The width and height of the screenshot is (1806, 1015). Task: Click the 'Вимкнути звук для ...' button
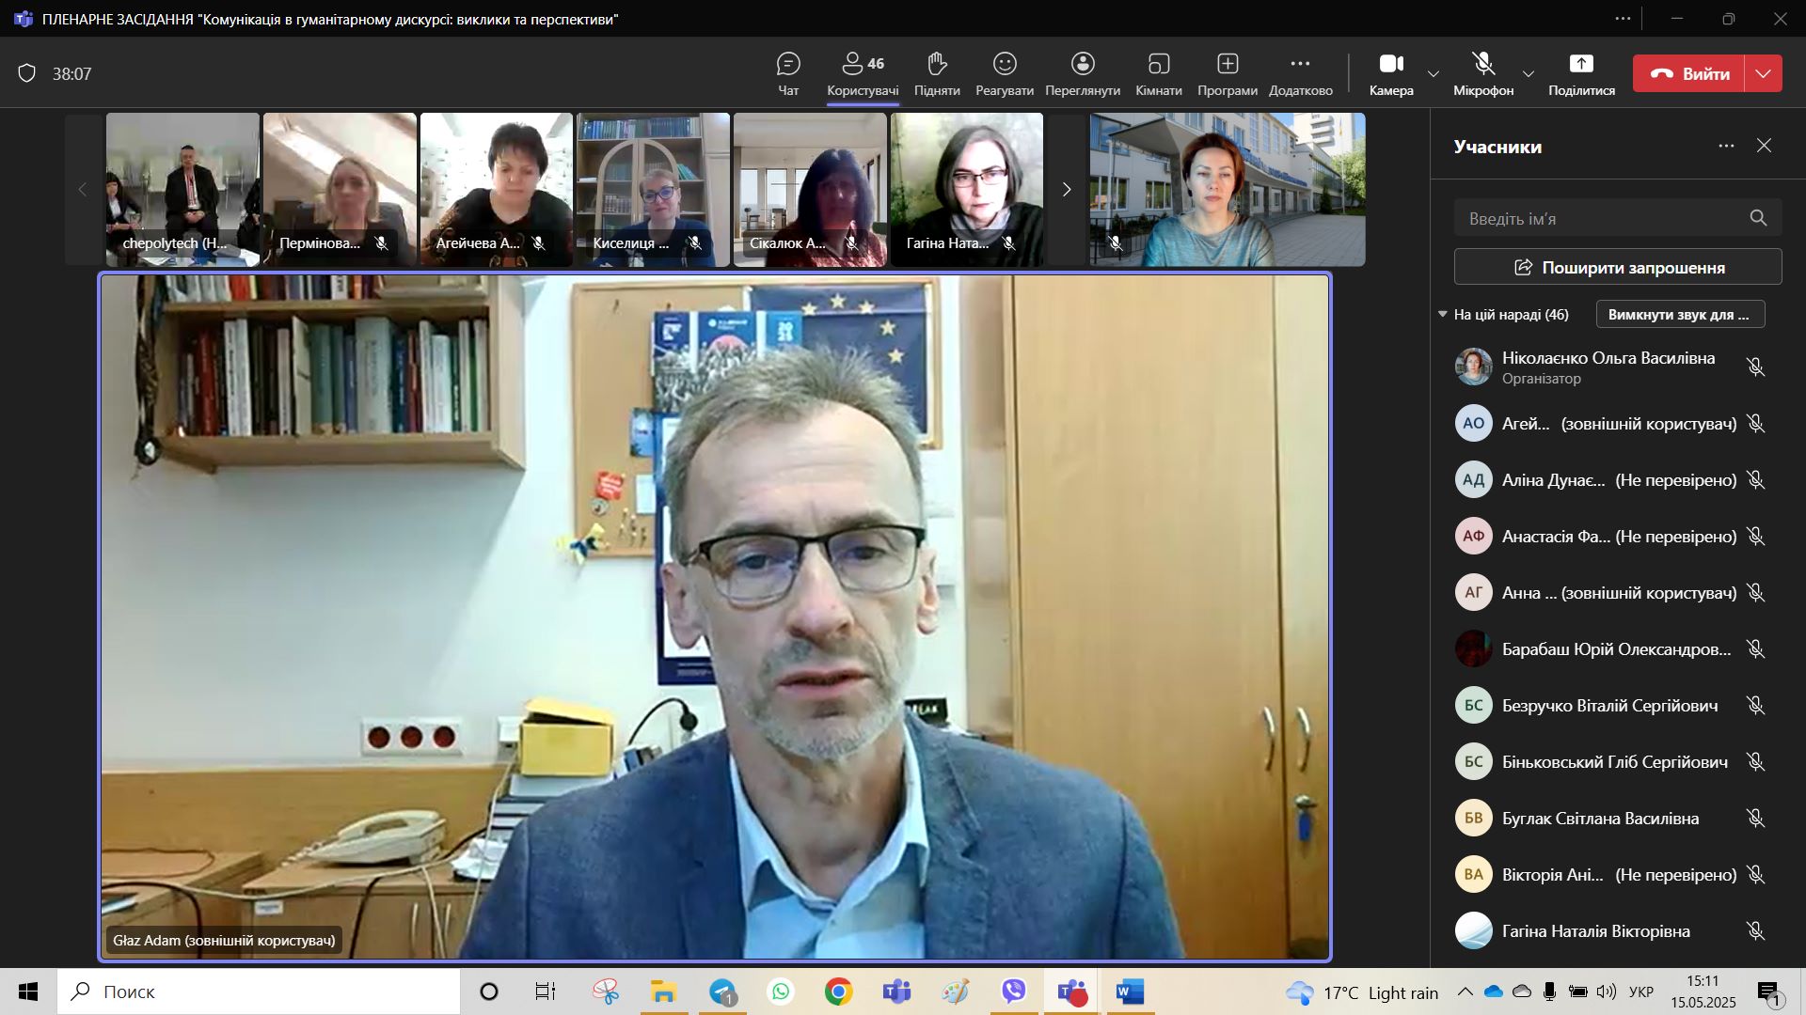(x=1679, y=314)
